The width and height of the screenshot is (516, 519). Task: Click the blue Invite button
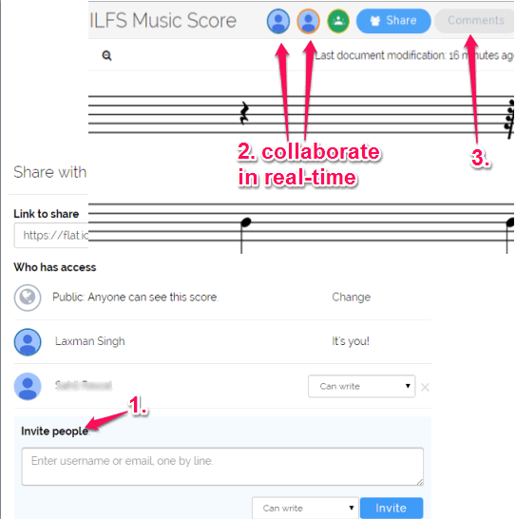coord(392,508)
